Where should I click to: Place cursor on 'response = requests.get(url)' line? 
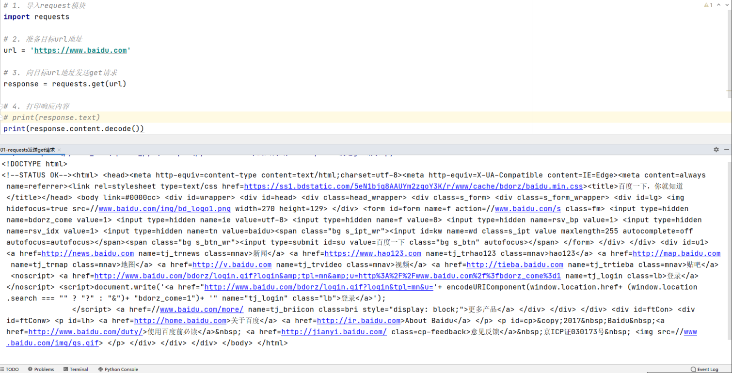(65, 84)
